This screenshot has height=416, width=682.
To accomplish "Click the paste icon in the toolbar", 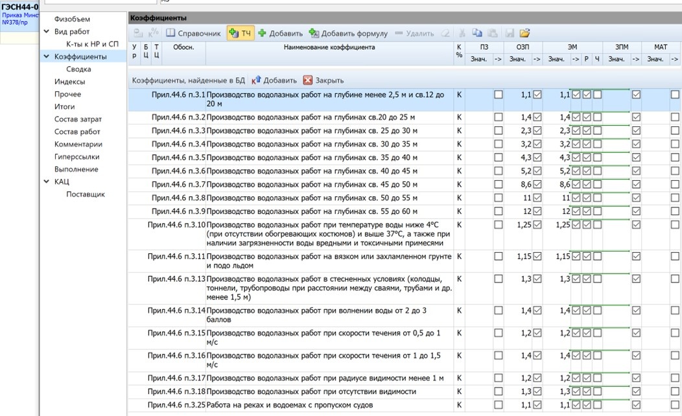I will click(x=492, y=33).
